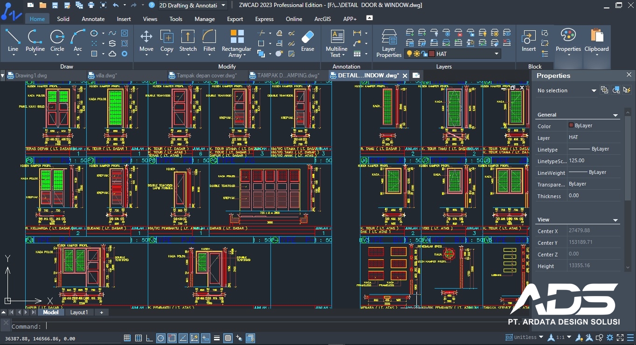Toggle lineweight display in status bar
The width and height of the screenshot is (636, 345).
[217, 338]
